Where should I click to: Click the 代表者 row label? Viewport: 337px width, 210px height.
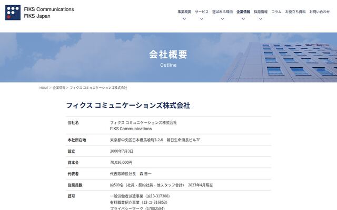click(73, 174)
